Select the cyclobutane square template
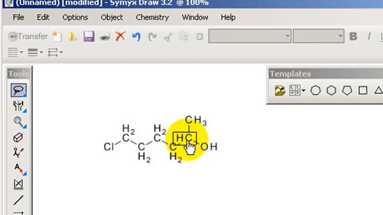The image size is (383, 215). point(363,90)
